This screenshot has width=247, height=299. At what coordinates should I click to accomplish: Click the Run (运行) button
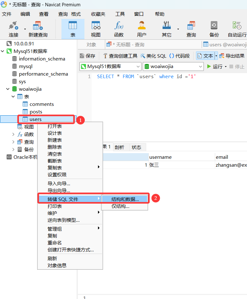point(215,66)
